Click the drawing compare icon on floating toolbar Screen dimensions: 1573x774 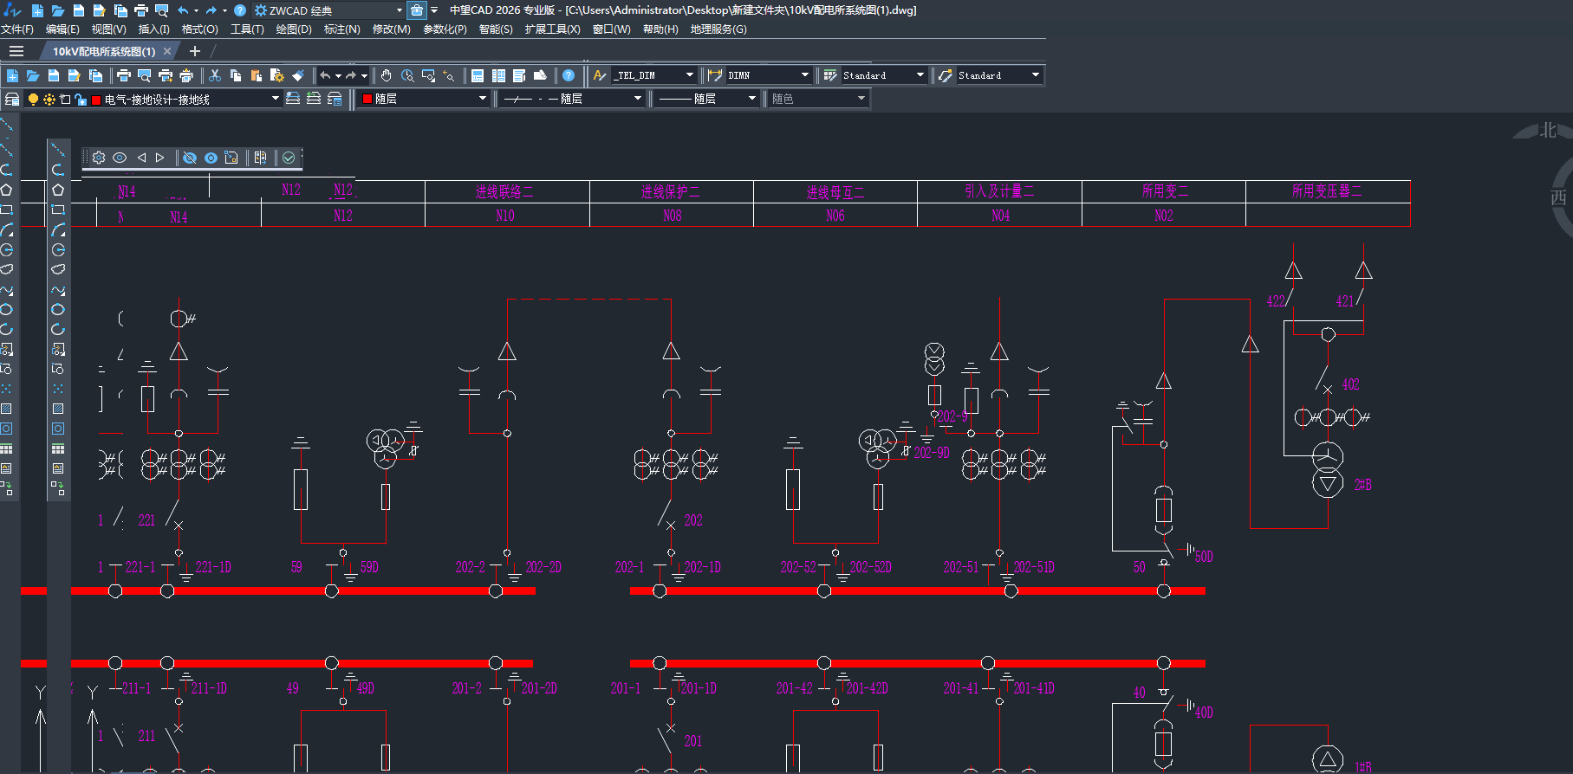click(x=260, y=158)
